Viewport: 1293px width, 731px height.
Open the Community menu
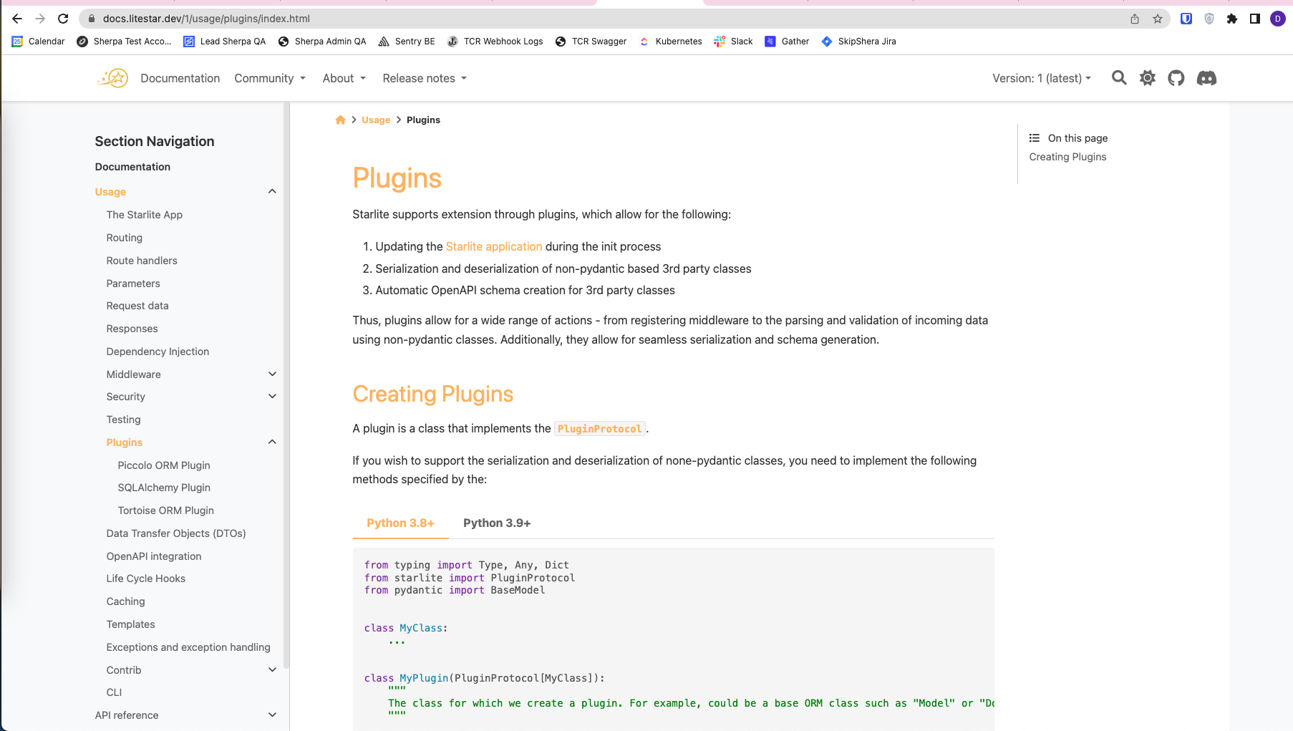(269, 78)
